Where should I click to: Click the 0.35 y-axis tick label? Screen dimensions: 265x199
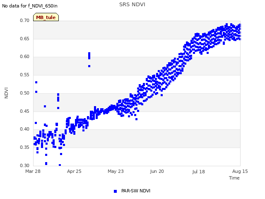tap(25, 148)
